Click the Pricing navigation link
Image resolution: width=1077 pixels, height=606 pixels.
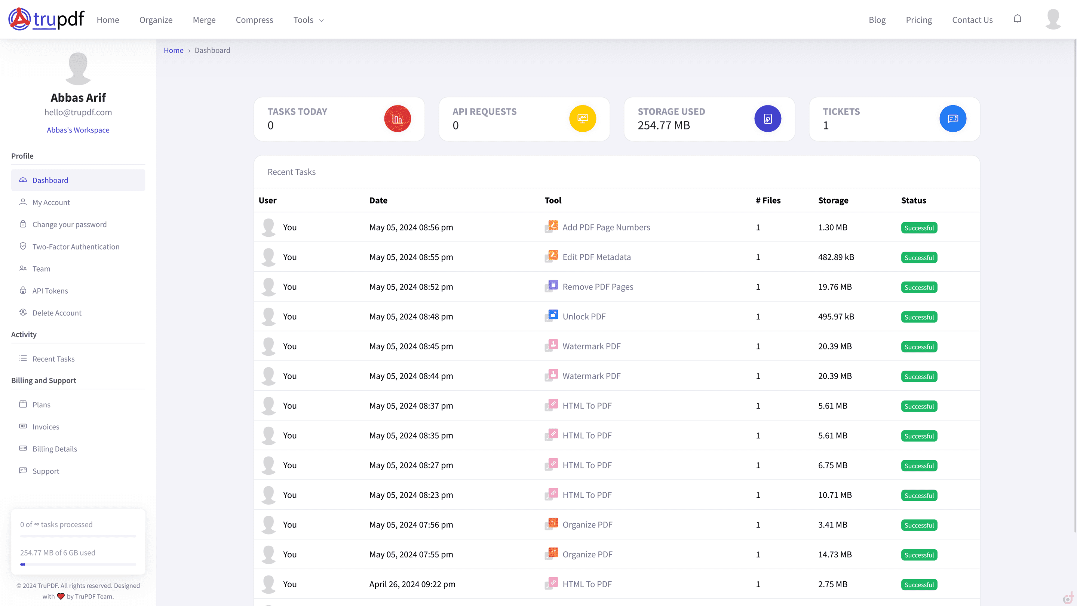tap(918, 20)
